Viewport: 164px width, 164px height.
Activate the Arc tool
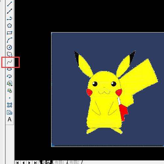[x=10, y=40]
